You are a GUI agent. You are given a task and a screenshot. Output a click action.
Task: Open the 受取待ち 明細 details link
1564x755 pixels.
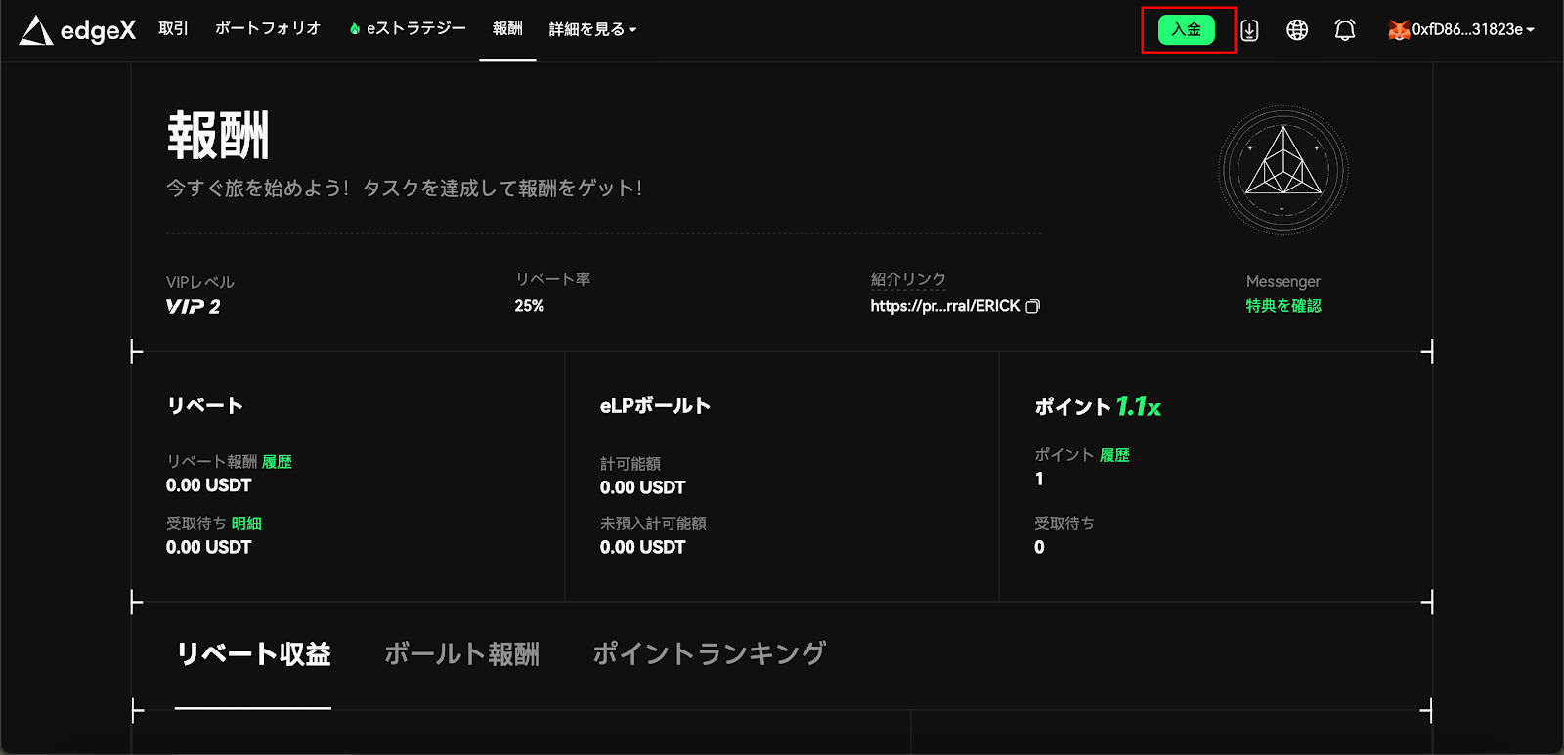coord(246,524)
